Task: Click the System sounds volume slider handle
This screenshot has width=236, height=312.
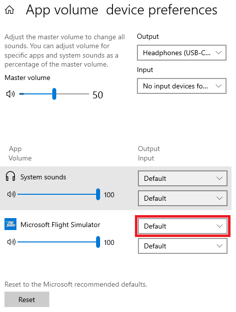Action: coord(98,194)
